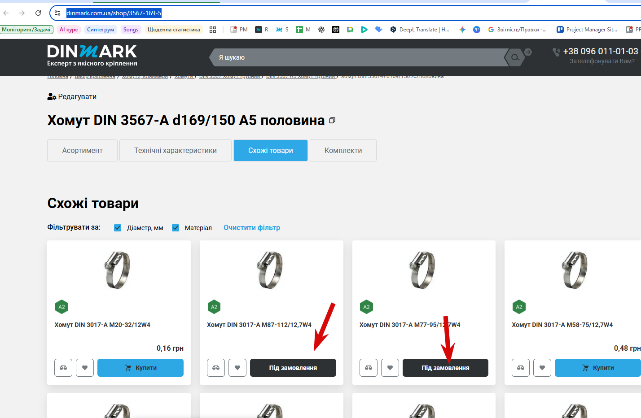Switch to the Асортимент tab
Viewport: 641px width, 418px height.
pyautogui.click(x=82, y=150)
